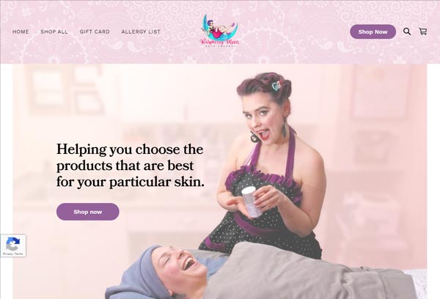Click the gray blanket in hero photo

[309, 272]
